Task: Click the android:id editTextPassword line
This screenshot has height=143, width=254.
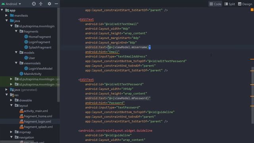Action: tap(114, 84)
